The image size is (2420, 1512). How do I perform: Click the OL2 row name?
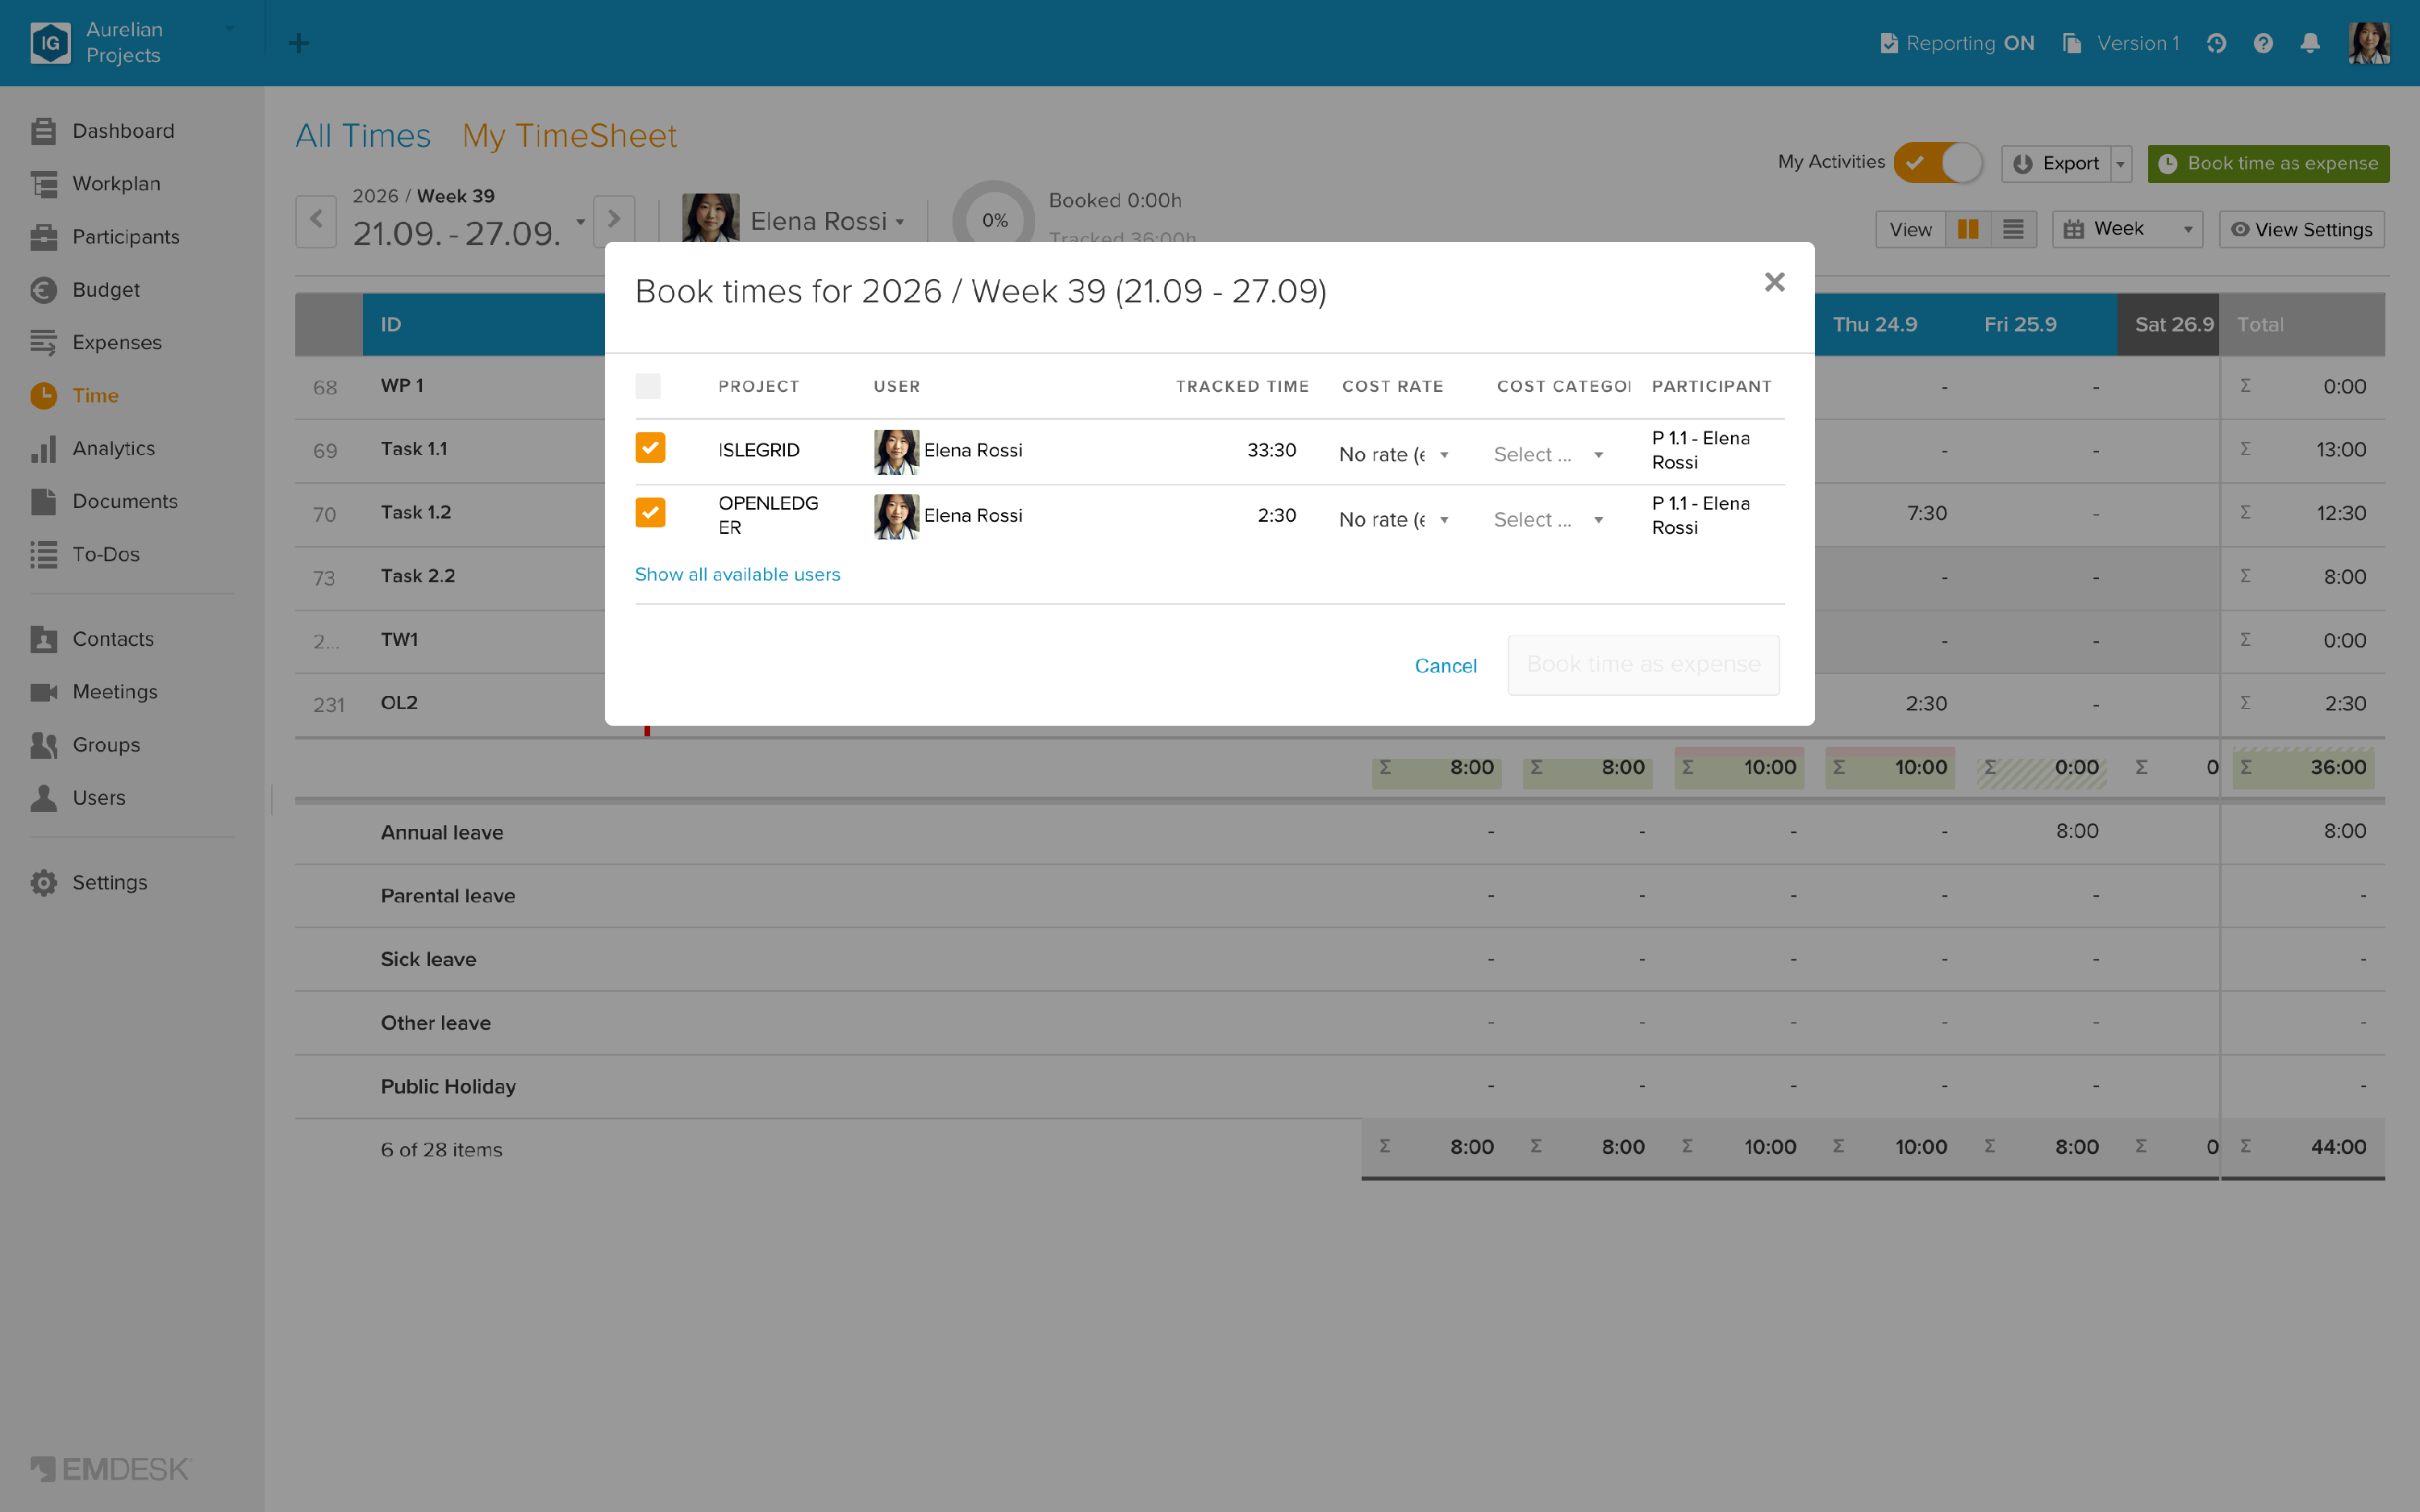pyautogui.click(x=399, y=703)
